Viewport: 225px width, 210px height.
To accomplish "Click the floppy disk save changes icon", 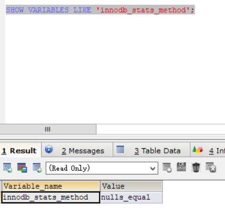I will 181,167.
